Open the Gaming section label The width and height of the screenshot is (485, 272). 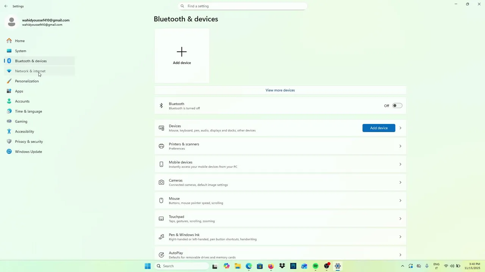pos(21,121)
